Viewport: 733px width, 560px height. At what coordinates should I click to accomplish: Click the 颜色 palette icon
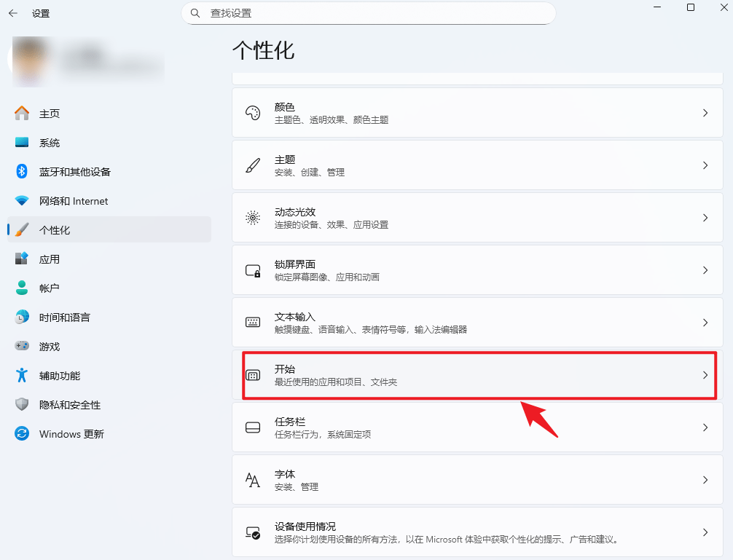pyautogui.click(x=253, y=113)
